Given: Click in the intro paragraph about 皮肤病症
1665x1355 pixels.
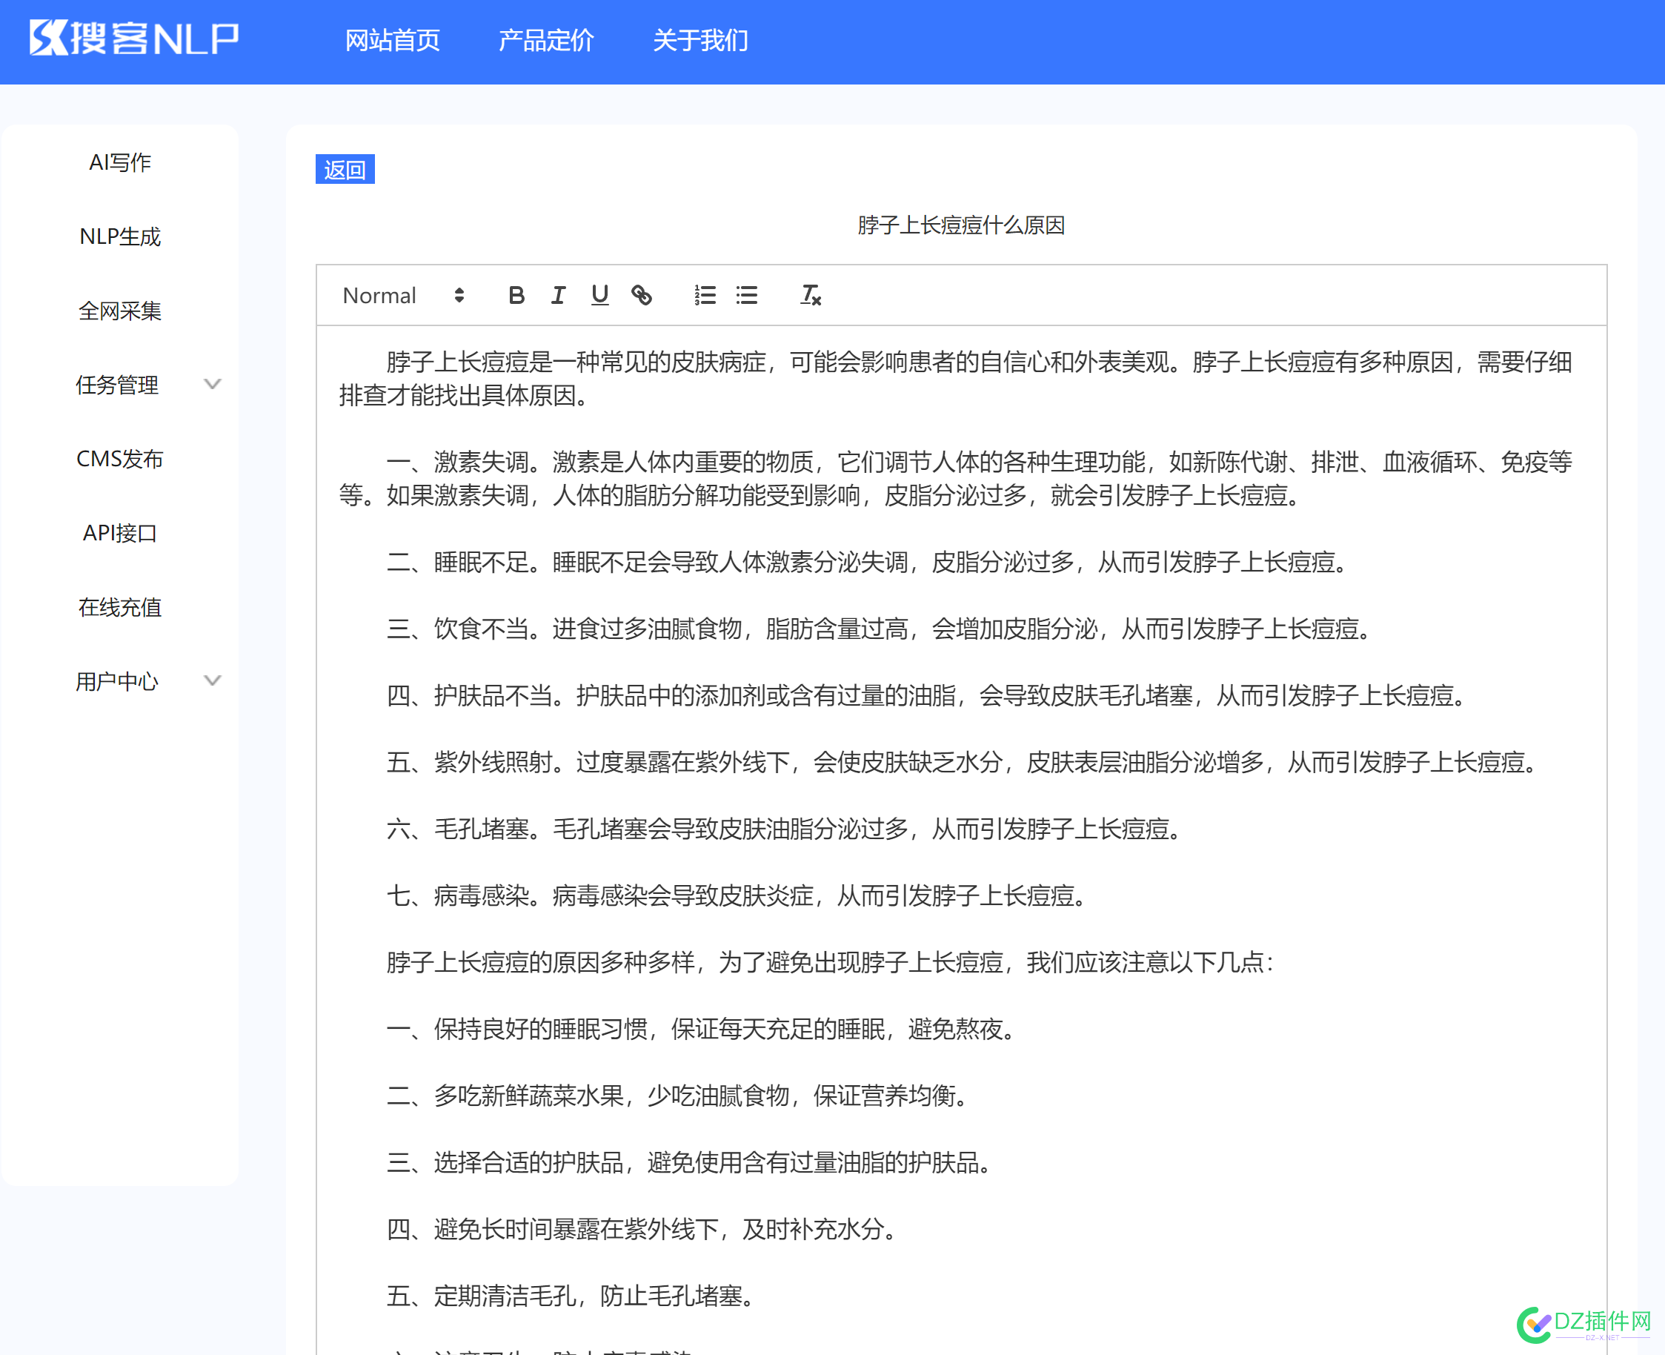Looking at the screenshot, I should [956, 379].
